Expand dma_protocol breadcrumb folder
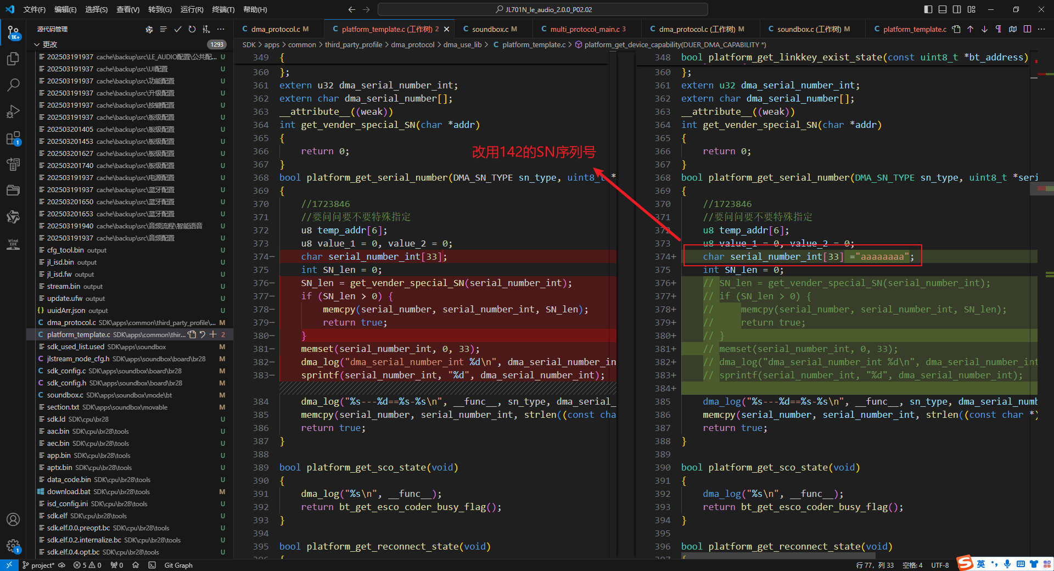The height and width of the screenshot is (571, 1054). (x=413, y=44)
